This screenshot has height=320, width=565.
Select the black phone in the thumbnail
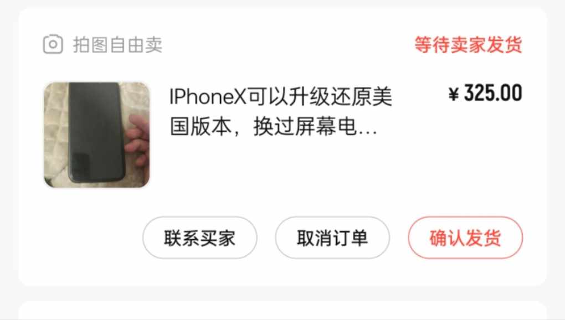click(96, 132)
